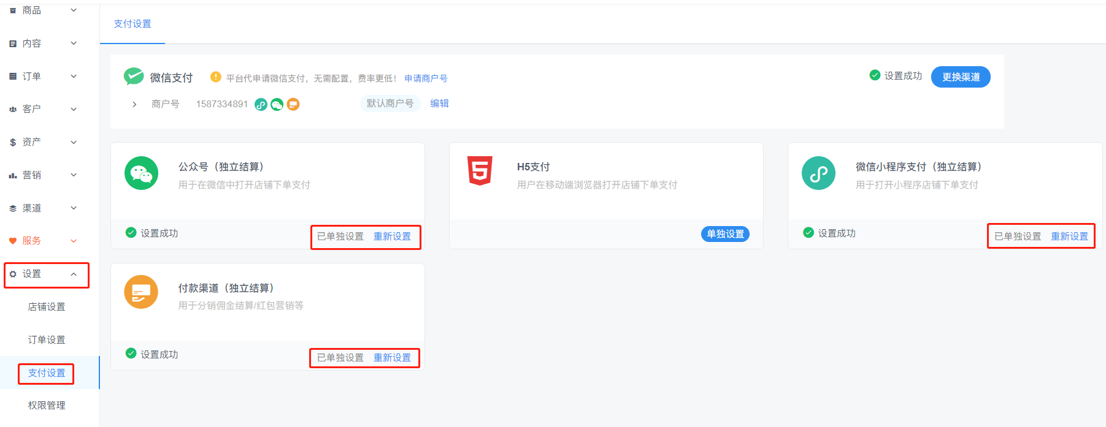Viewport: 1106px width, 427px height.
Task: Click the 内容 sidebar icon
Action: coord(13,43)
